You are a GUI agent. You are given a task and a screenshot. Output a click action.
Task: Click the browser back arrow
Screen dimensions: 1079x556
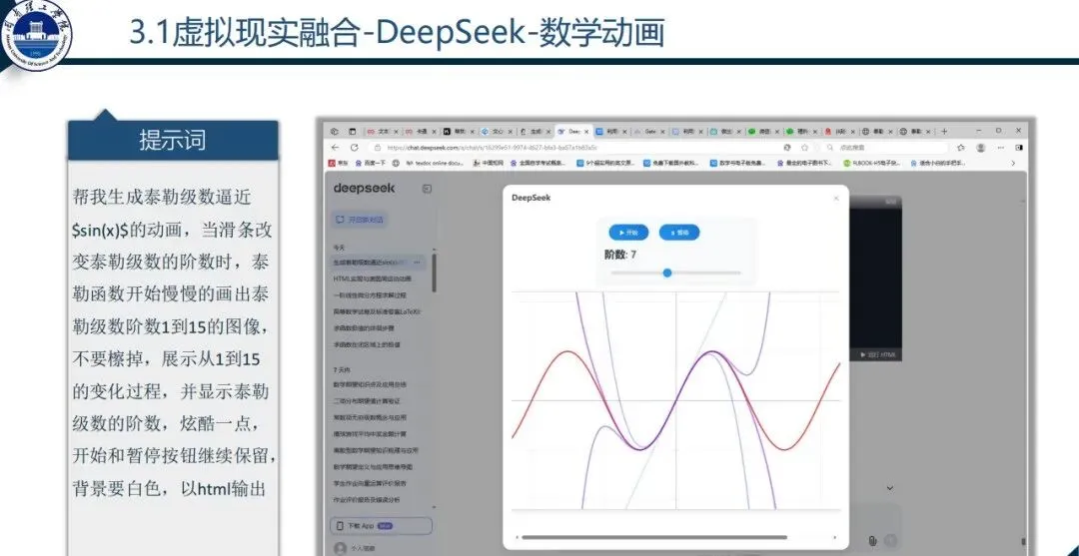click(x=335, y=148)
